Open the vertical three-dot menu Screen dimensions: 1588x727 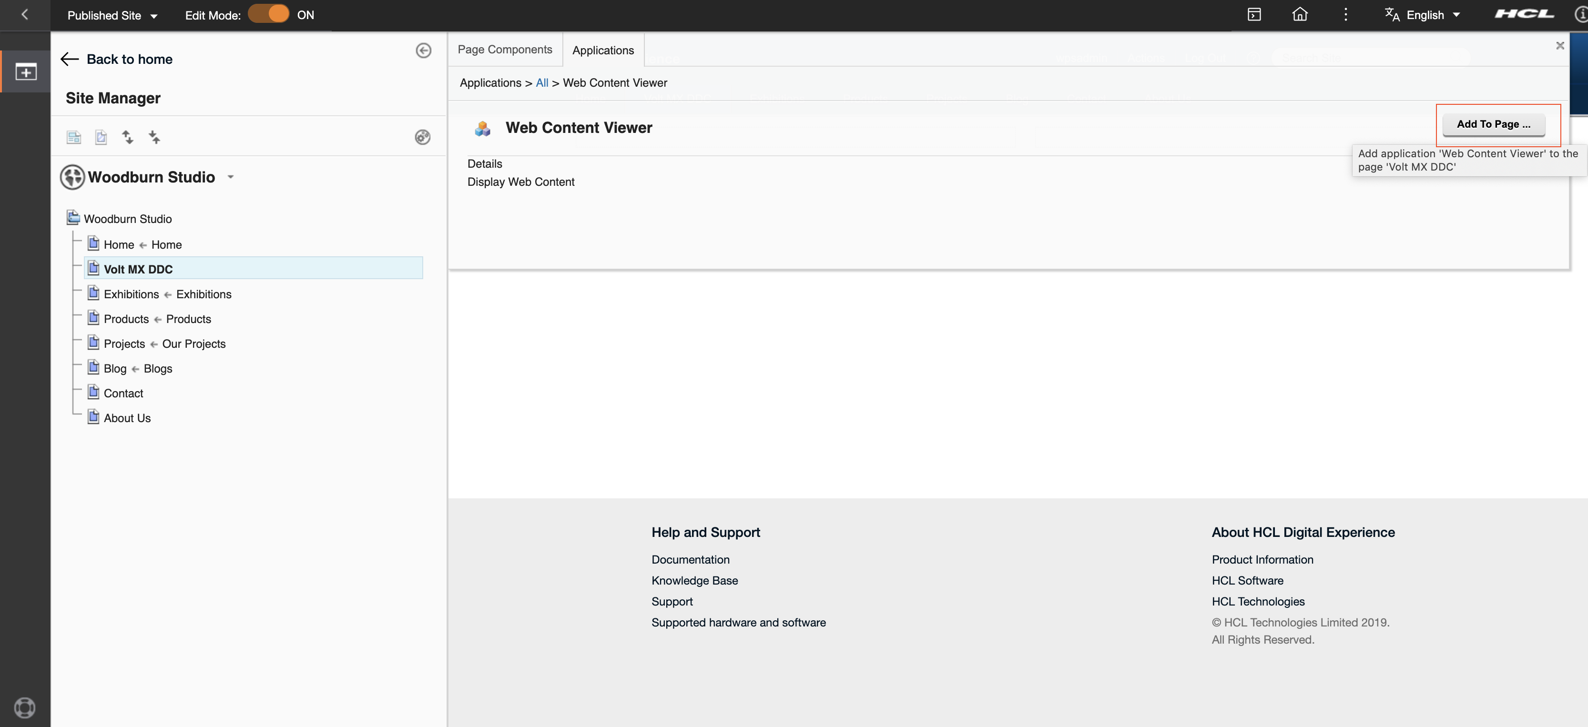(1345, 15)
